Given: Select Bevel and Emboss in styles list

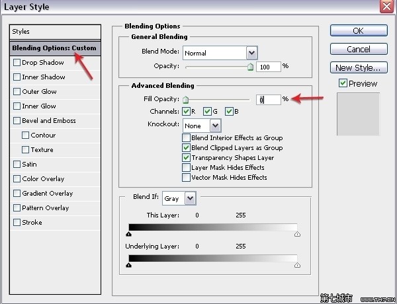Looking at the screenshot, I should pyautogui.click(x=48, y=121).
